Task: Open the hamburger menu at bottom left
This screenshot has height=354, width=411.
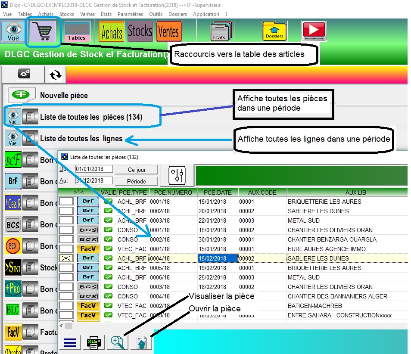Action: (70, 343)
